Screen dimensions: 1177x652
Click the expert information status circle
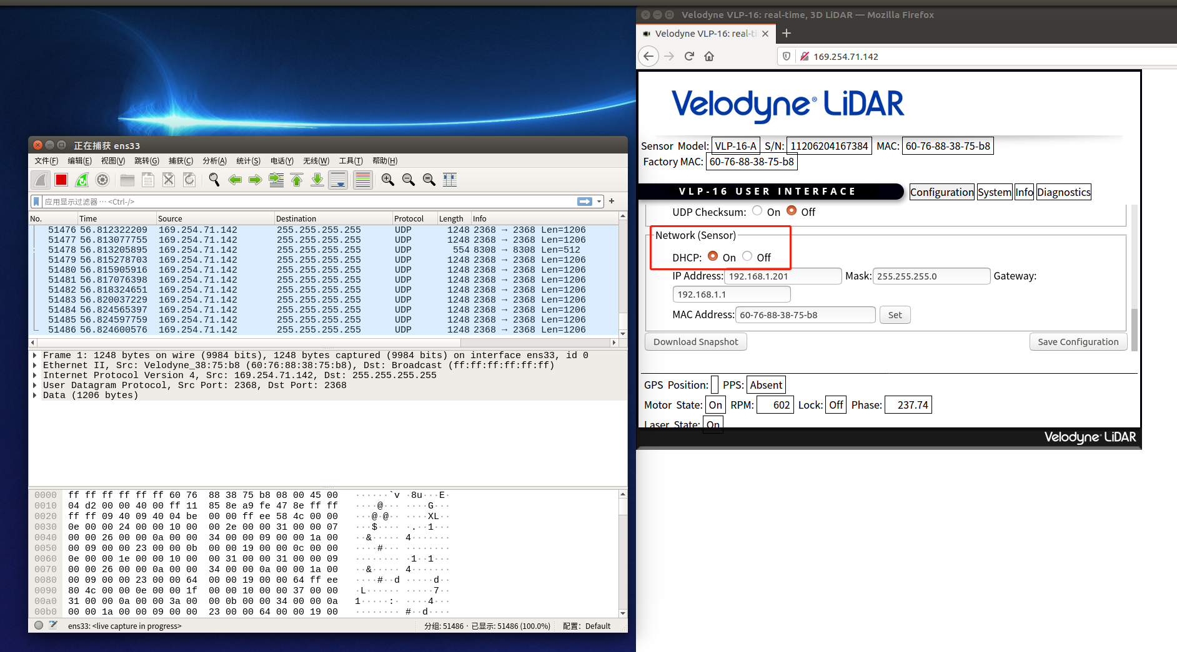39,625
